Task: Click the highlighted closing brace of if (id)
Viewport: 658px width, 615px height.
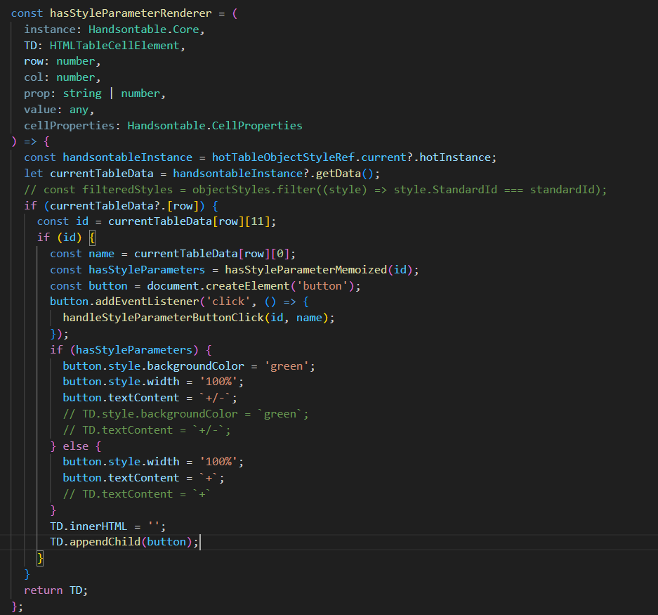Action: click(40, 558)
